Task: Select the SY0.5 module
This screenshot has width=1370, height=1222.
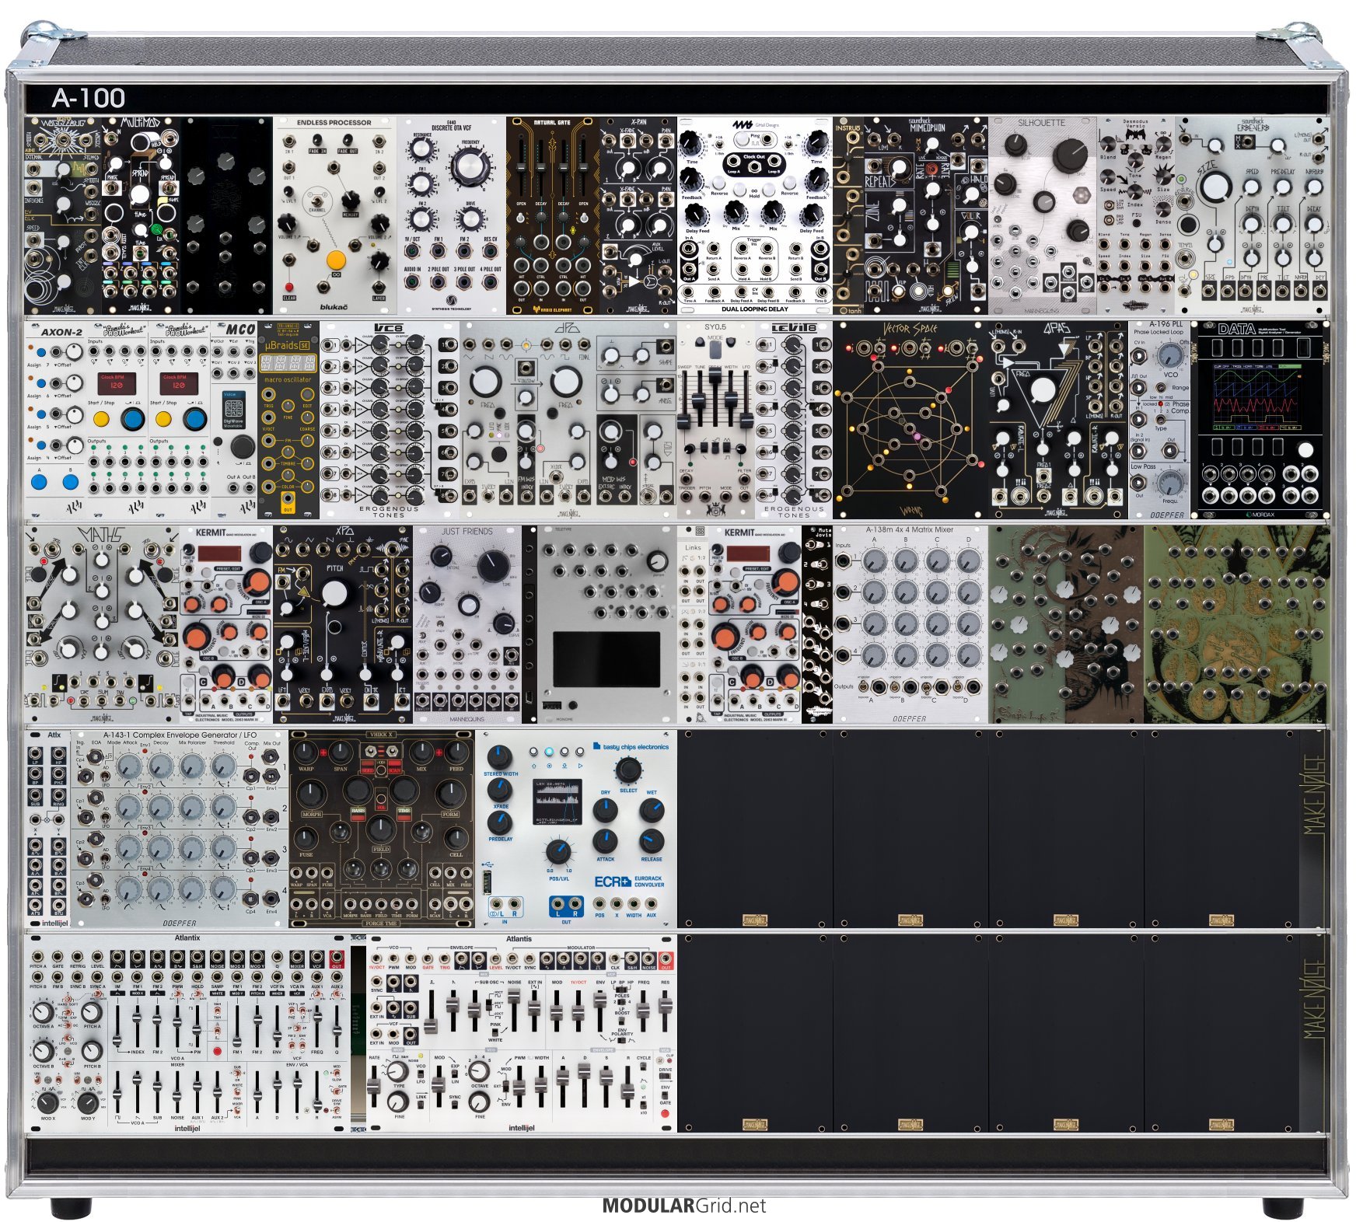Action: pos(716,420)
